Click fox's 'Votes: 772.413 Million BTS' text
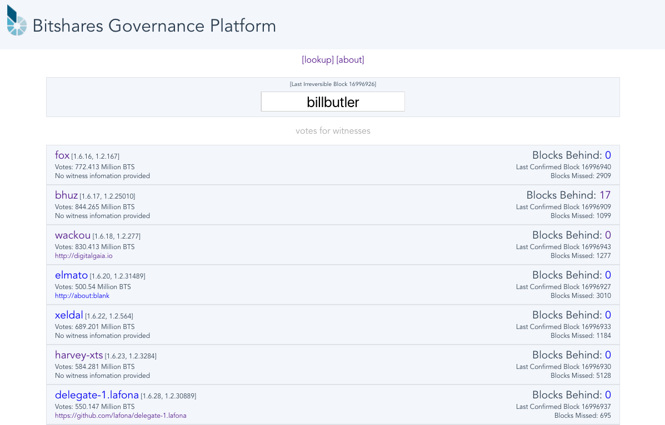 click(94, 167)
